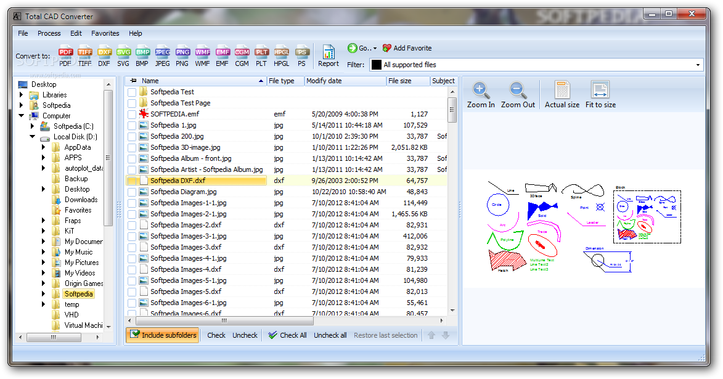723x379 pixels.
Task: Expand the AppData folder node
Action: click(43, 147)
